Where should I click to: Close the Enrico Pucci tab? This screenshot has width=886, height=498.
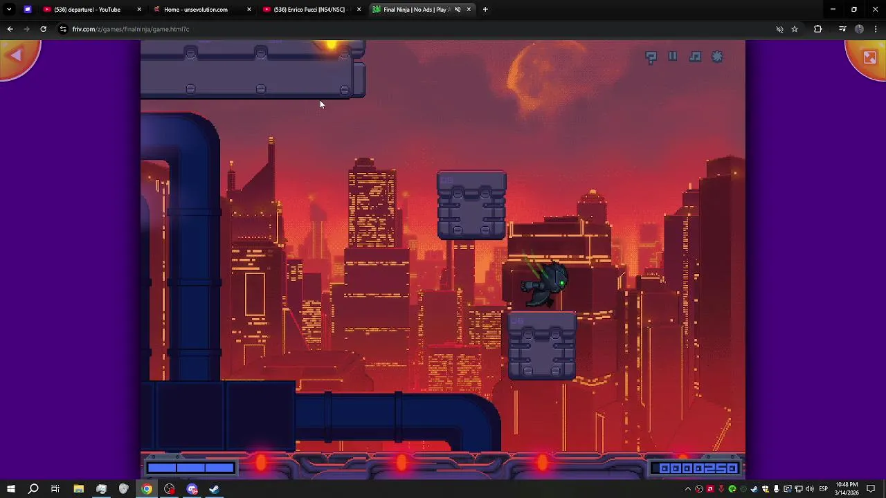[359, 10]
